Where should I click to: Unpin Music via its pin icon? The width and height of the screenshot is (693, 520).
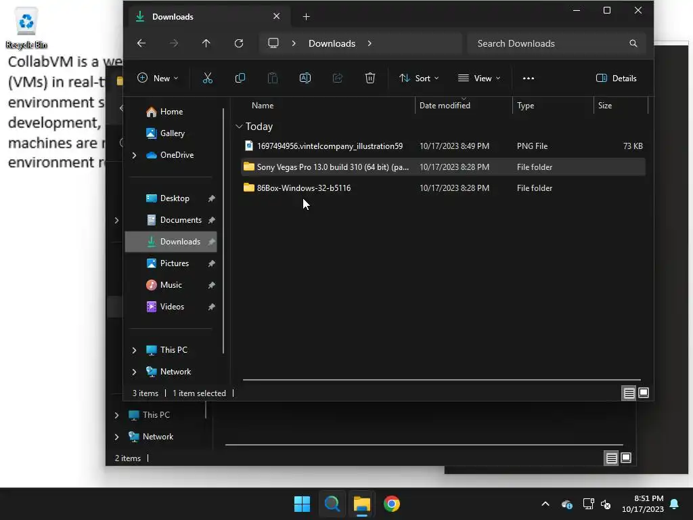pyautogui.click(x=211, y=285)
